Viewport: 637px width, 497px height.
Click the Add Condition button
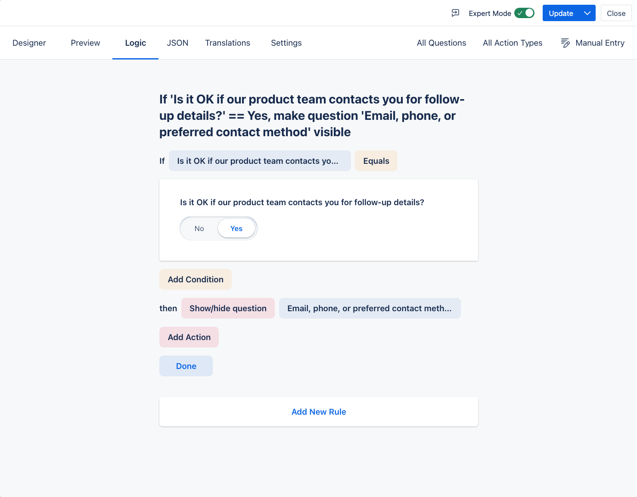coord(196,279)
